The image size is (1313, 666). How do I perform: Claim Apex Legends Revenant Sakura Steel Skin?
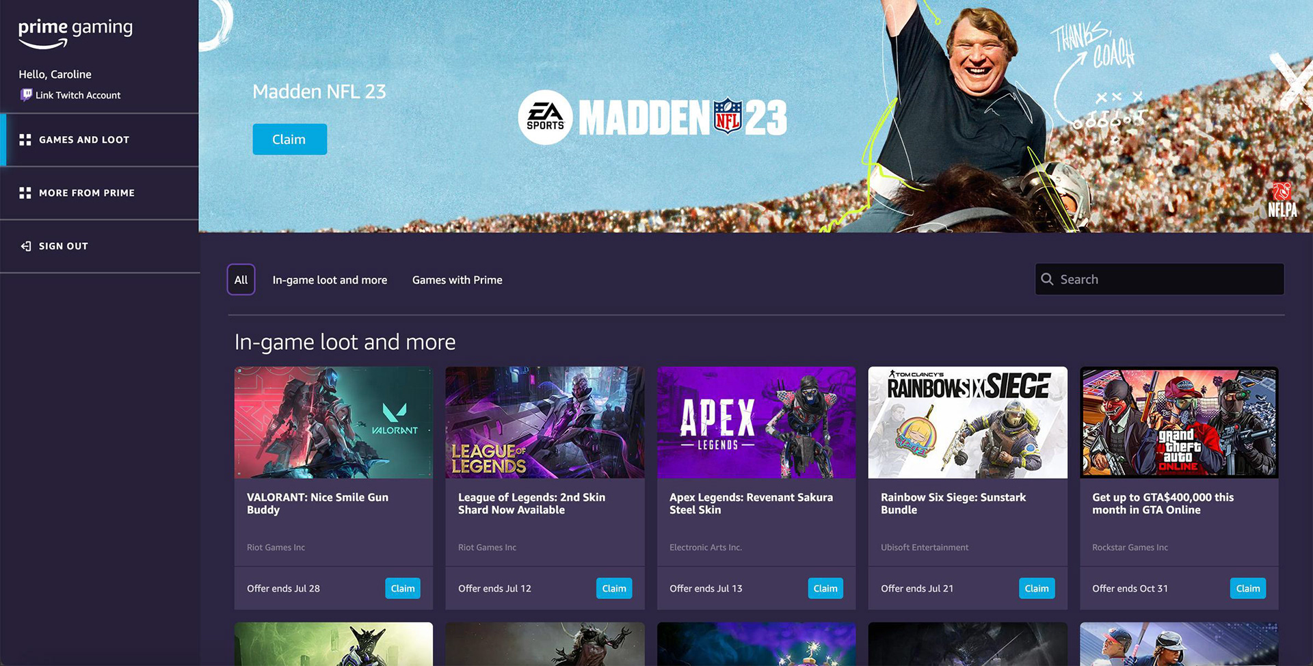[825, 588]
